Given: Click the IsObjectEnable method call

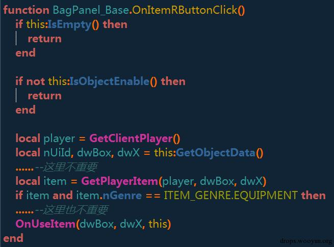Looking at the screenshot, I should pos(110,82).
